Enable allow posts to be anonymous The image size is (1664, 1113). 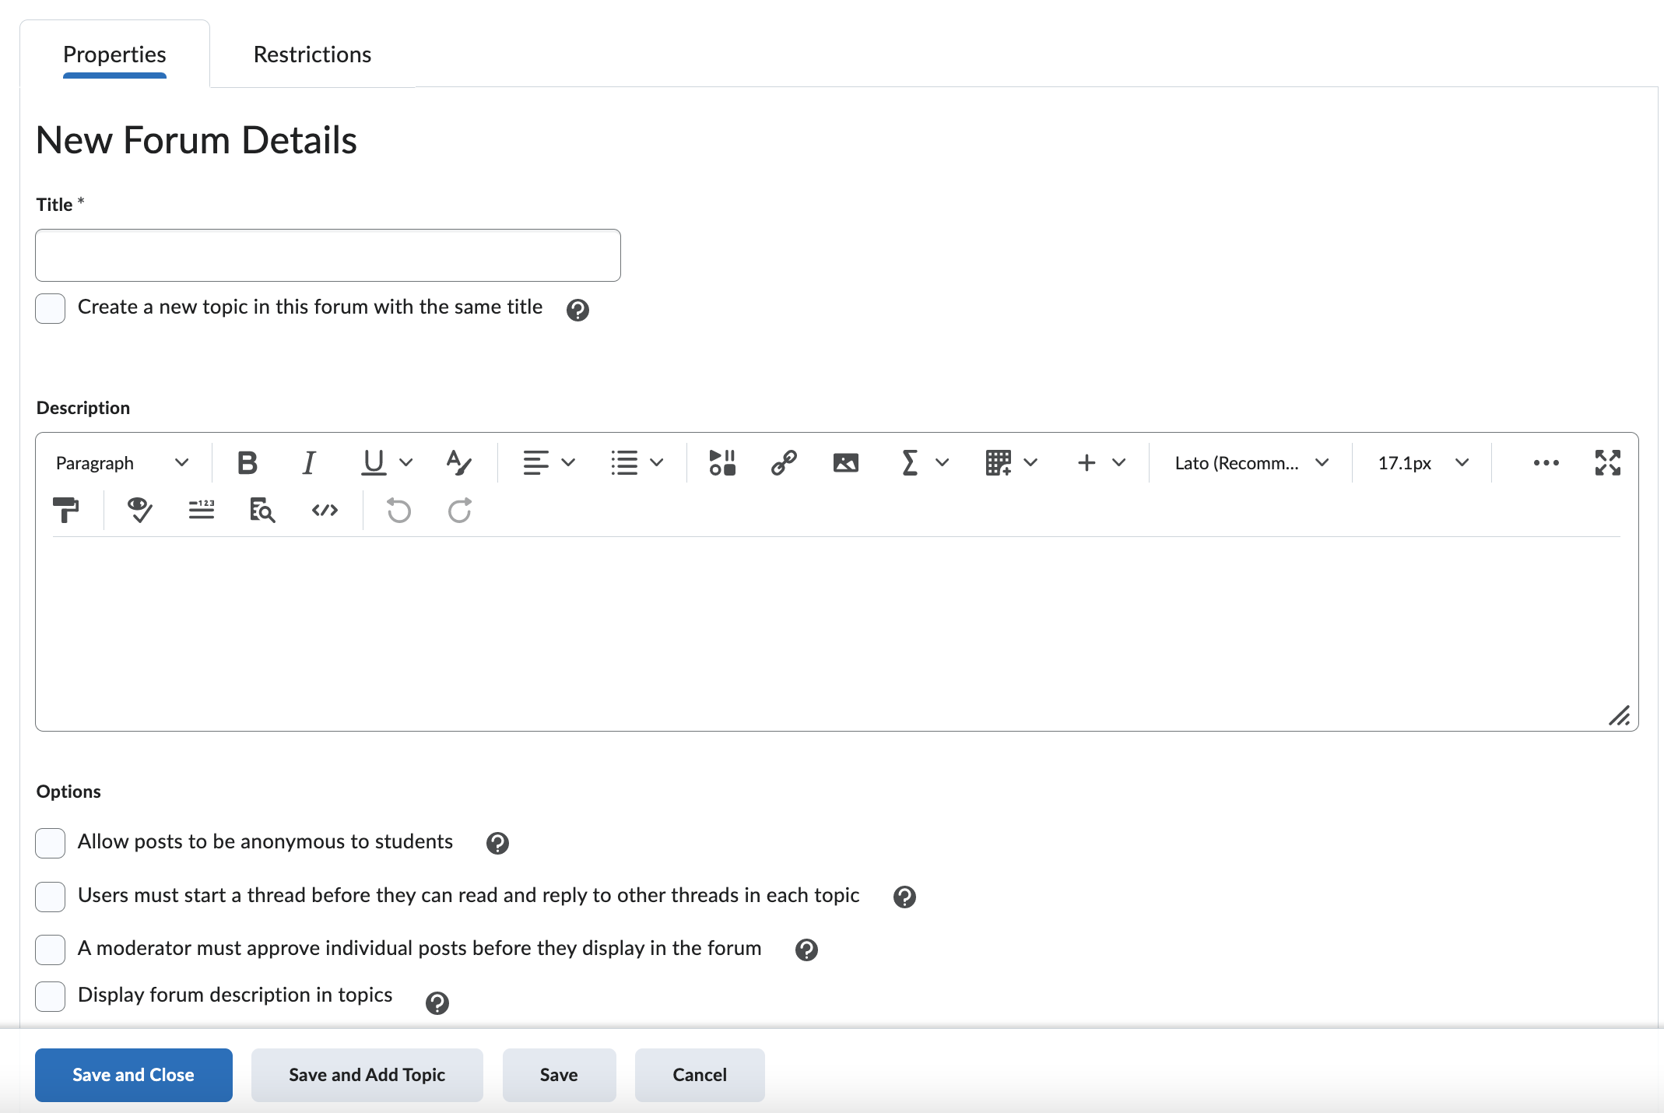[51, 843]
